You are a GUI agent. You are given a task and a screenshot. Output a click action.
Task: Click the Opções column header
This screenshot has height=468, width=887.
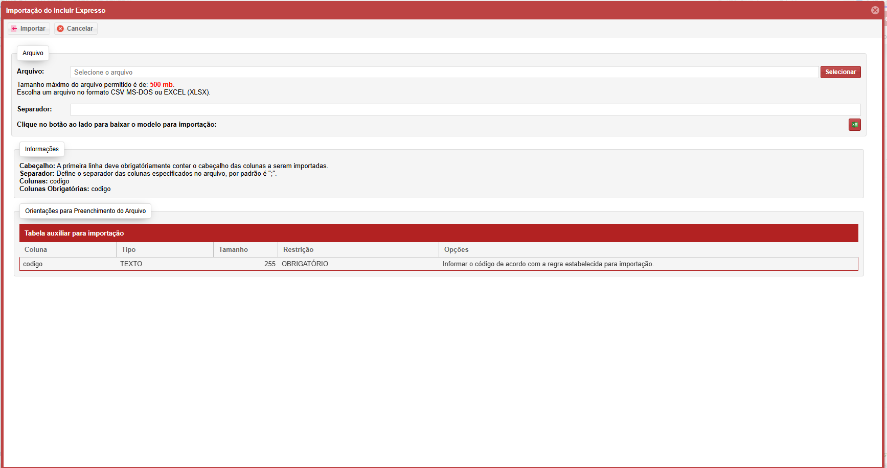click(x=456, y=250)
